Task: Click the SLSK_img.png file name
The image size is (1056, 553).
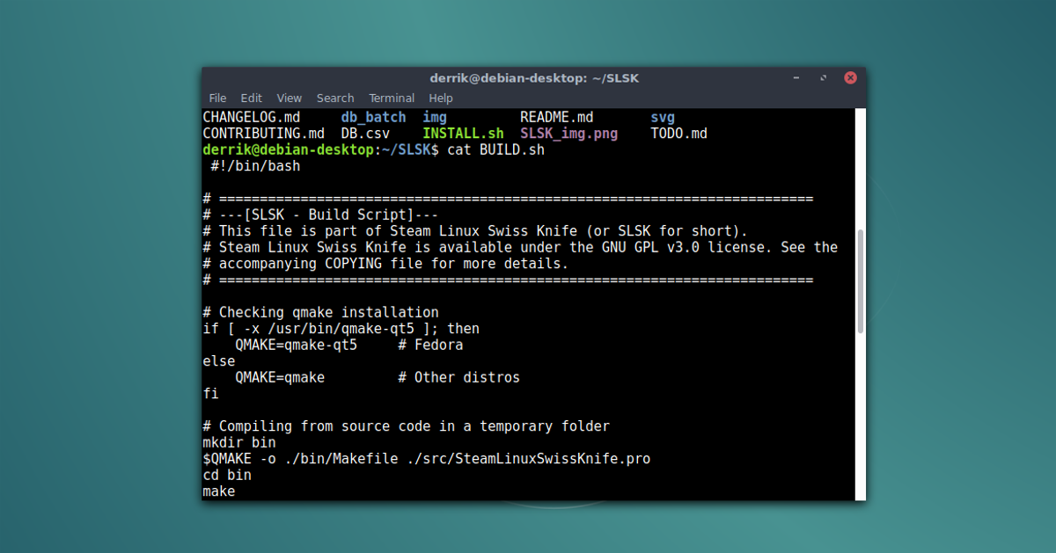Action: pos(569,134)
